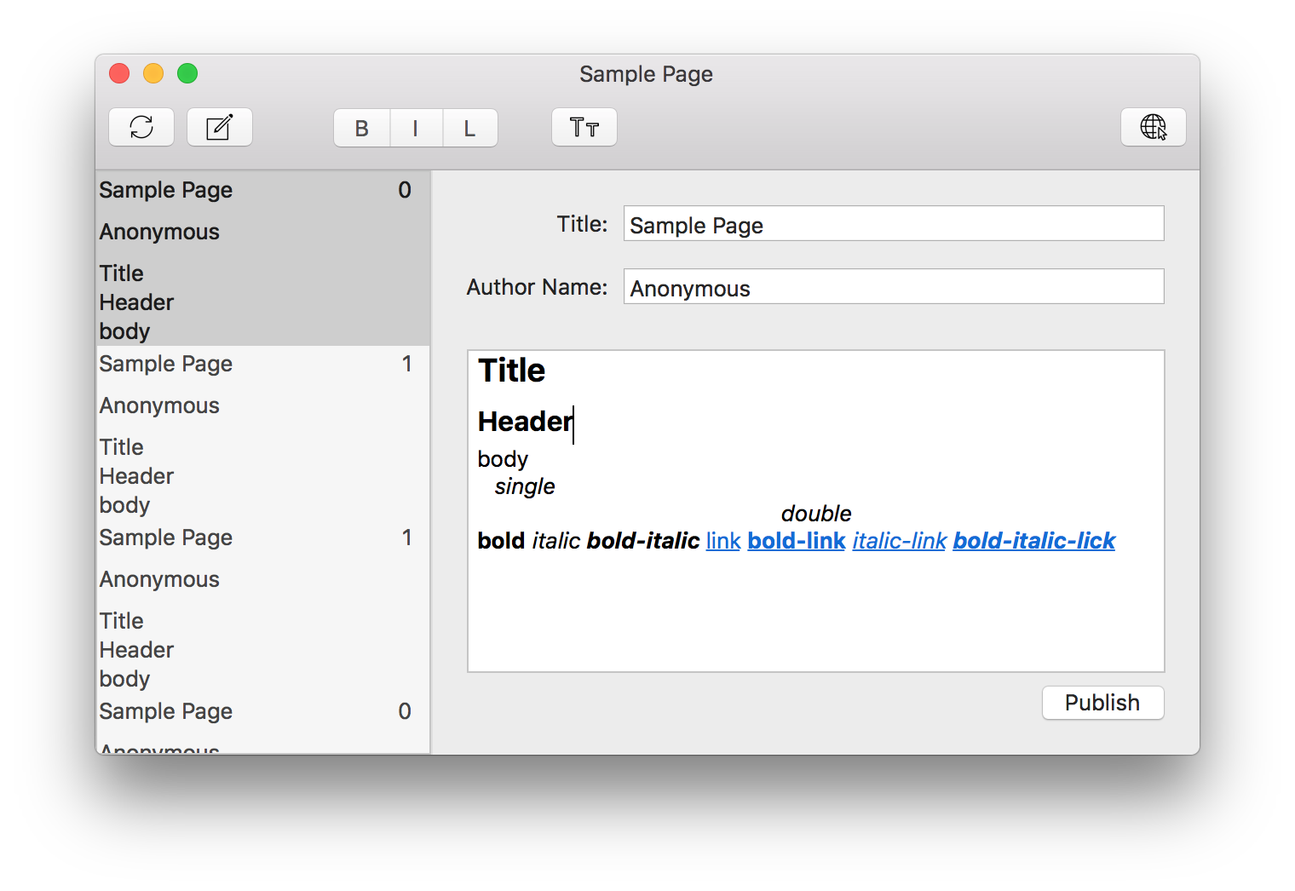Click the yellow minimize window button
This screenshot has height=891, width=1295.
pyautogui.click(x=153, y=74)
